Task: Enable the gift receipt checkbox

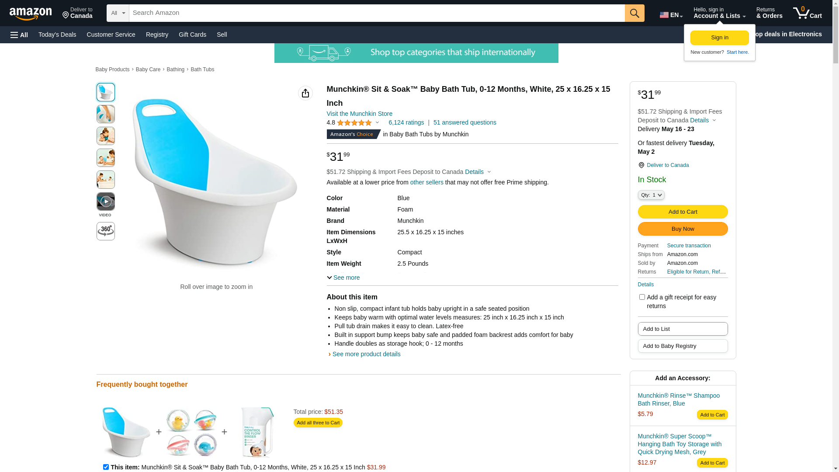Action: [x=642, y=297]
